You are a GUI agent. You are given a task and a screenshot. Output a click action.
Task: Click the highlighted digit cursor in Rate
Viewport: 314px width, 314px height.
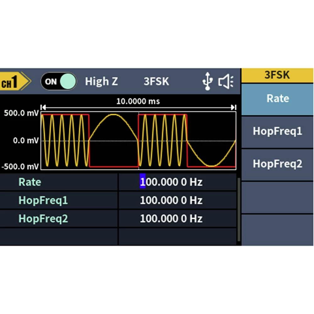(x=143, y=182)
